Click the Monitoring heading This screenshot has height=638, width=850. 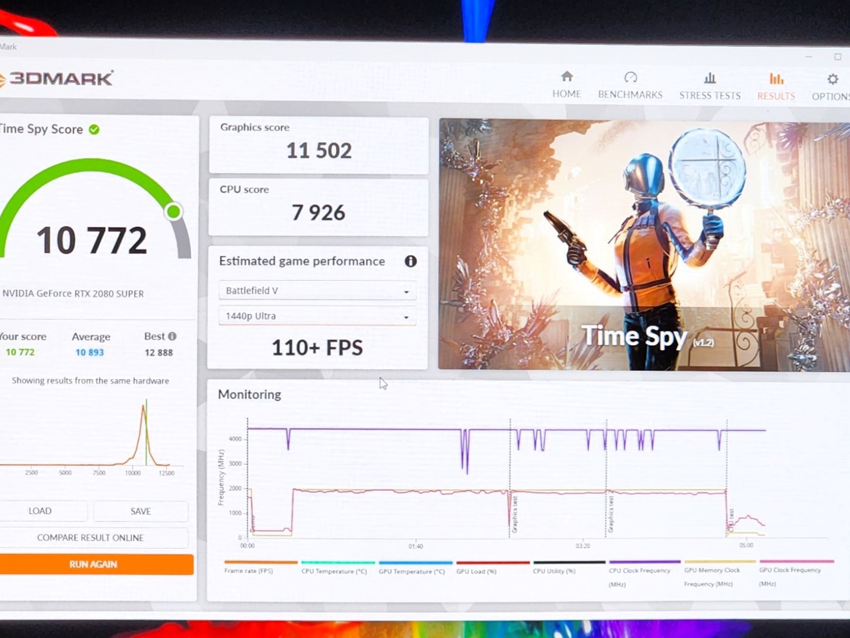(x=249, y=394)
